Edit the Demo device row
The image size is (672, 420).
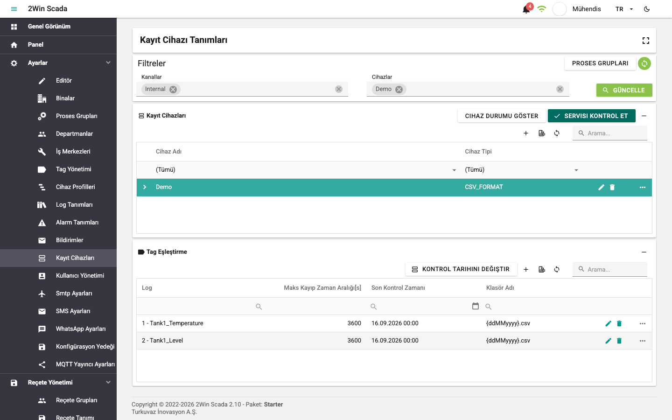602,187
